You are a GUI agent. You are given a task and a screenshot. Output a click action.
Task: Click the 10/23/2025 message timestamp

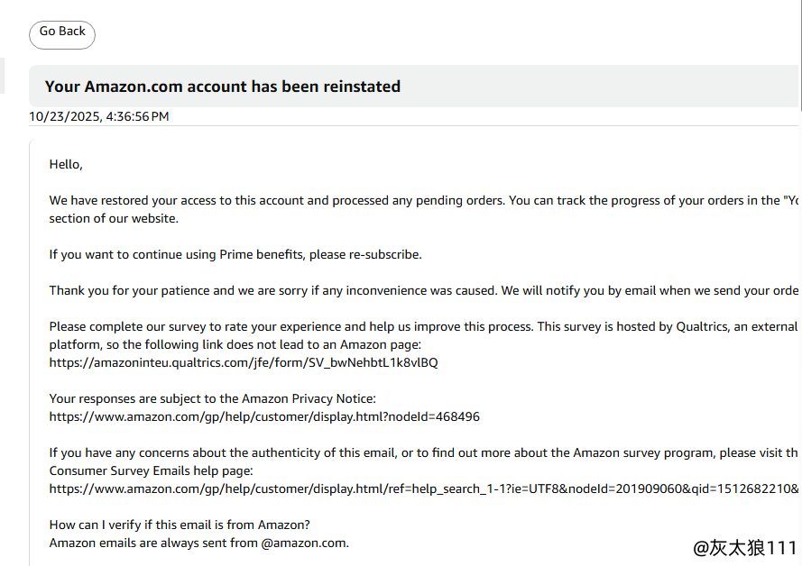[99, 116]
